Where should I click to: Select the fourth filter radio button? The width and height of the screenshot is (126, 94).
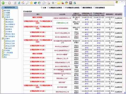tap(81, 8)
